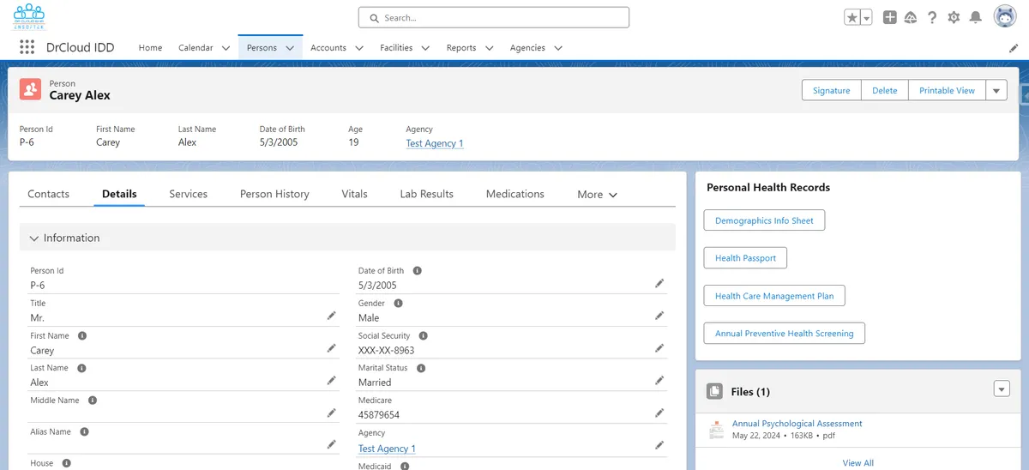Open the App Launcher grid icon
1029x470 pixels.
(x=27, y=48)
